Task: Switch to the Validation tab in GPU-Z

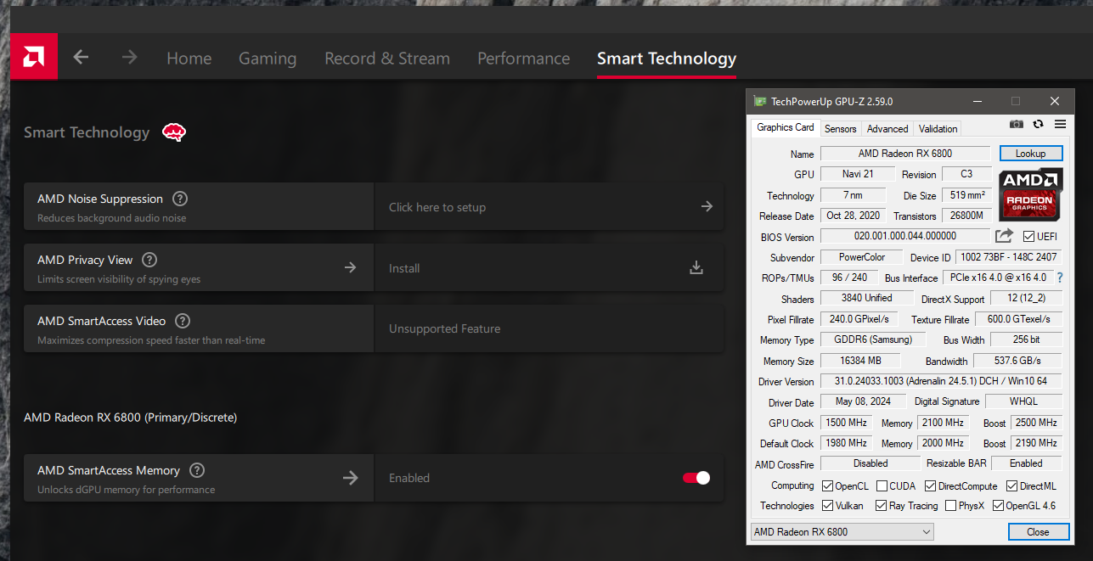Action: tap(938, 129)
